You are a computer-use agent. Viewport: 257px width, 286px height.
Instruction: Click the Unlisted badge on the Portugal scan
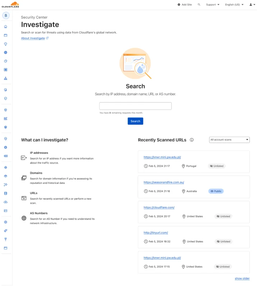217,166
